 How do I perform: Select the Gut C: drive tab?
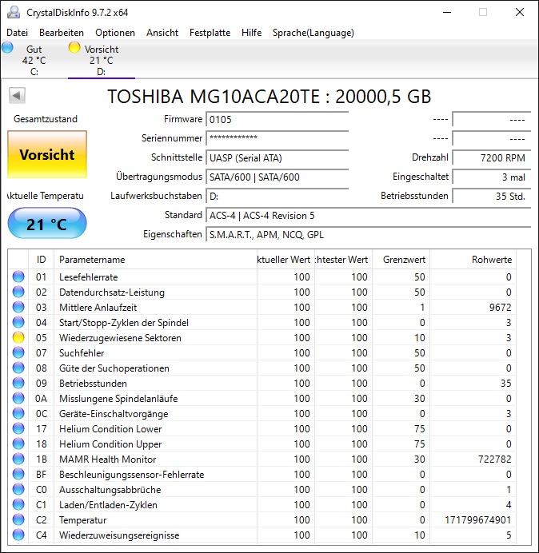[34, 60]
